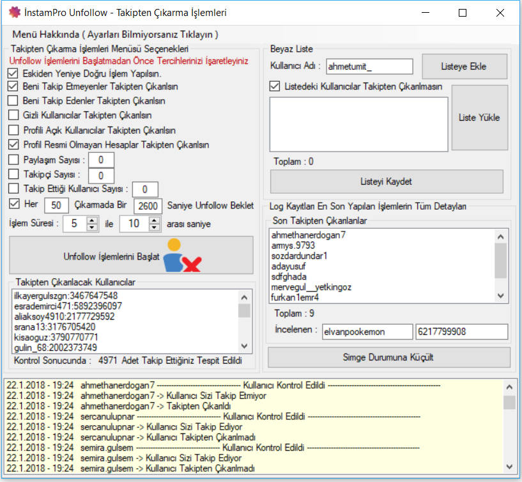
Task: Click the unfollow user icon with red X
Action: tap(182, 255)
